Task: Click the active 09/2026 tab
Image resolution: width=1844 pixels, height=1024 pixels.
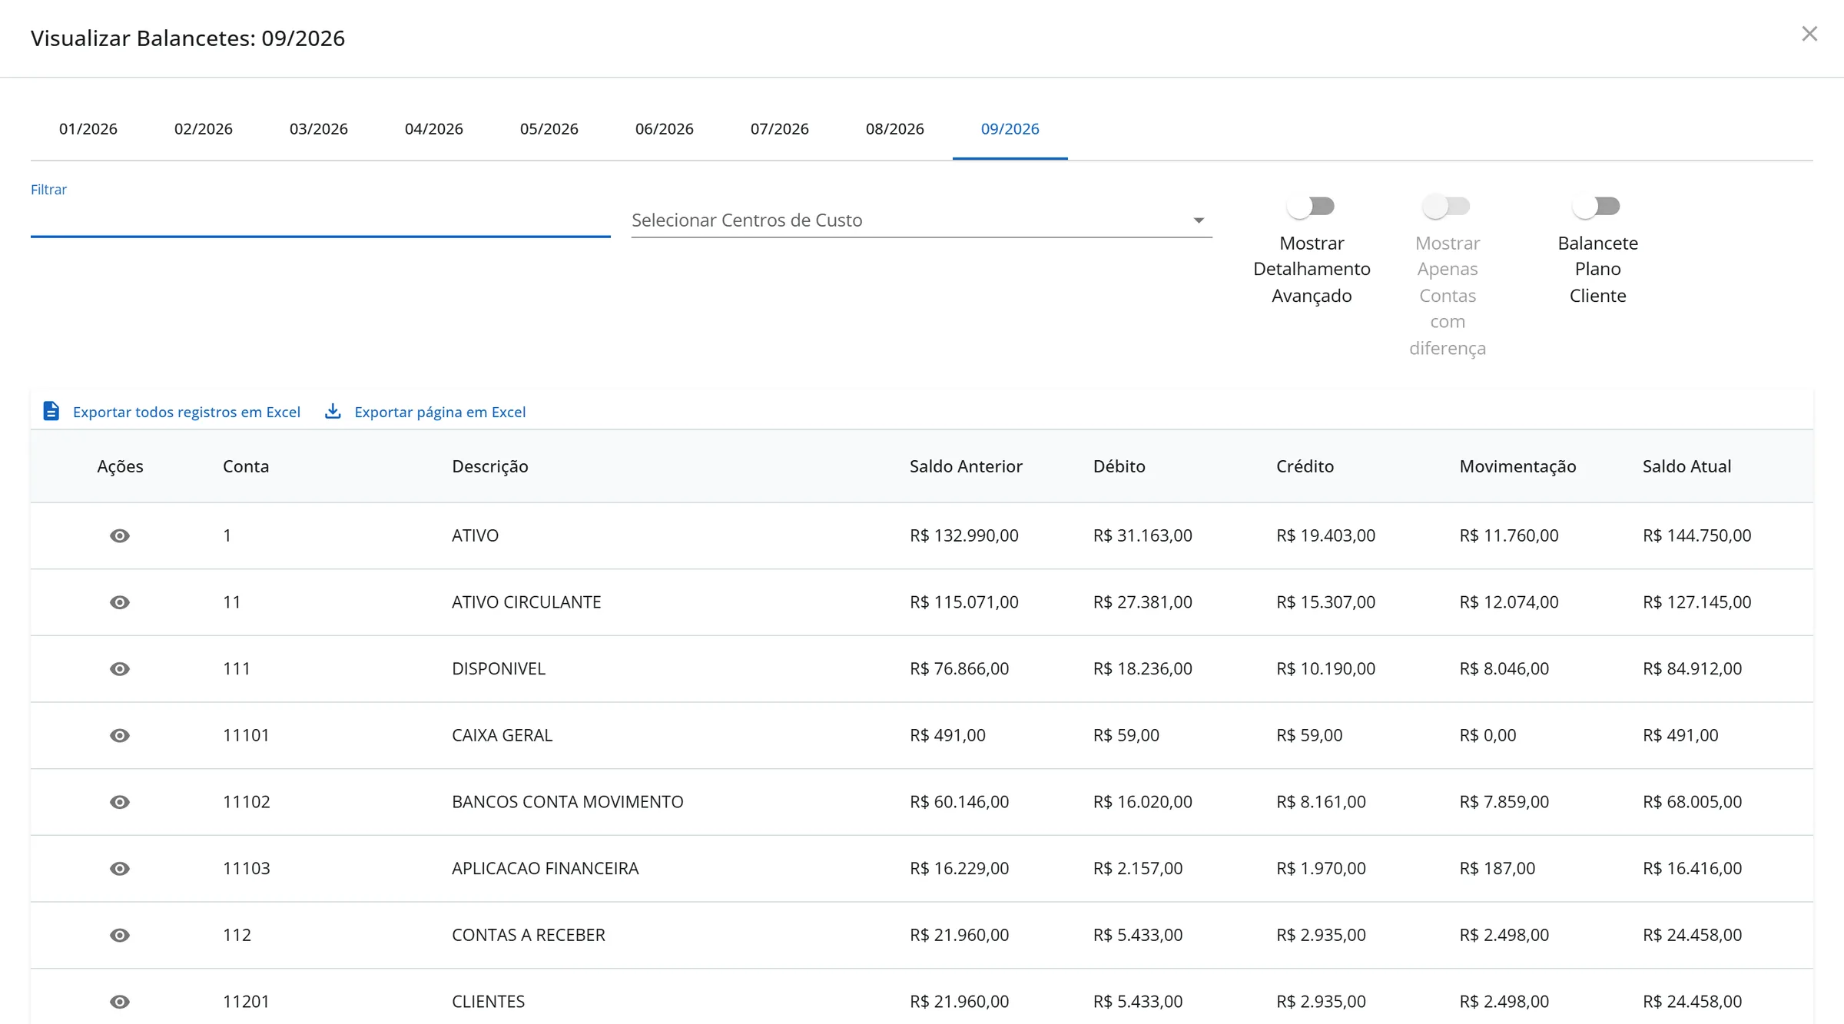Action: coord(1010,129)
